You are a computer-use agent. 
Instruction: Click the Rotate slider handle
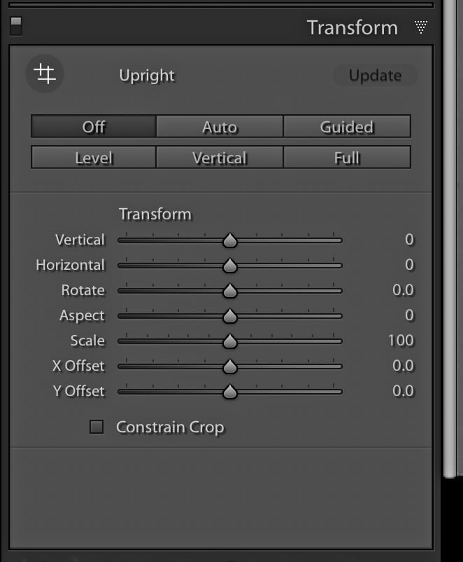(229, 291)
